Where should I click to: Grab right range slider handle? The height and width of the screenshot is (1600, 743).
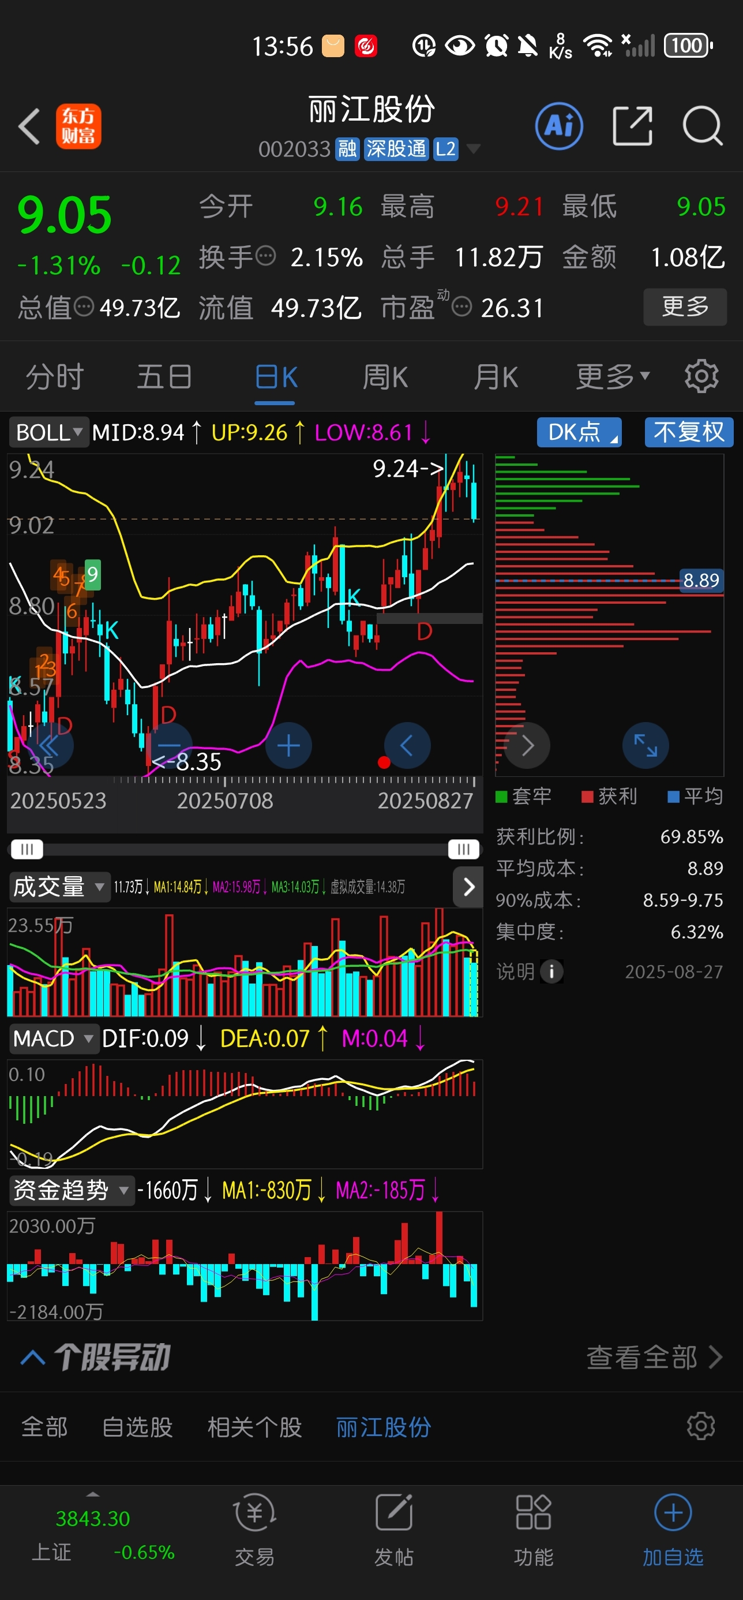(464, 849)
